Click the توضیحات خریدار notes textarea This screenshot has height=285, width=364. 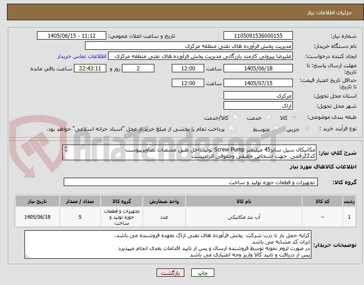click(168, 244)
